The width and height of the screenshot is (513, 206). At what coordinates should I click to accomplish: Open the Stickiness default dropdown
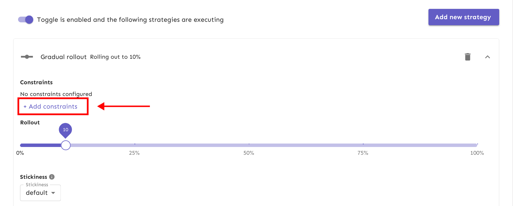pos(37,193)
